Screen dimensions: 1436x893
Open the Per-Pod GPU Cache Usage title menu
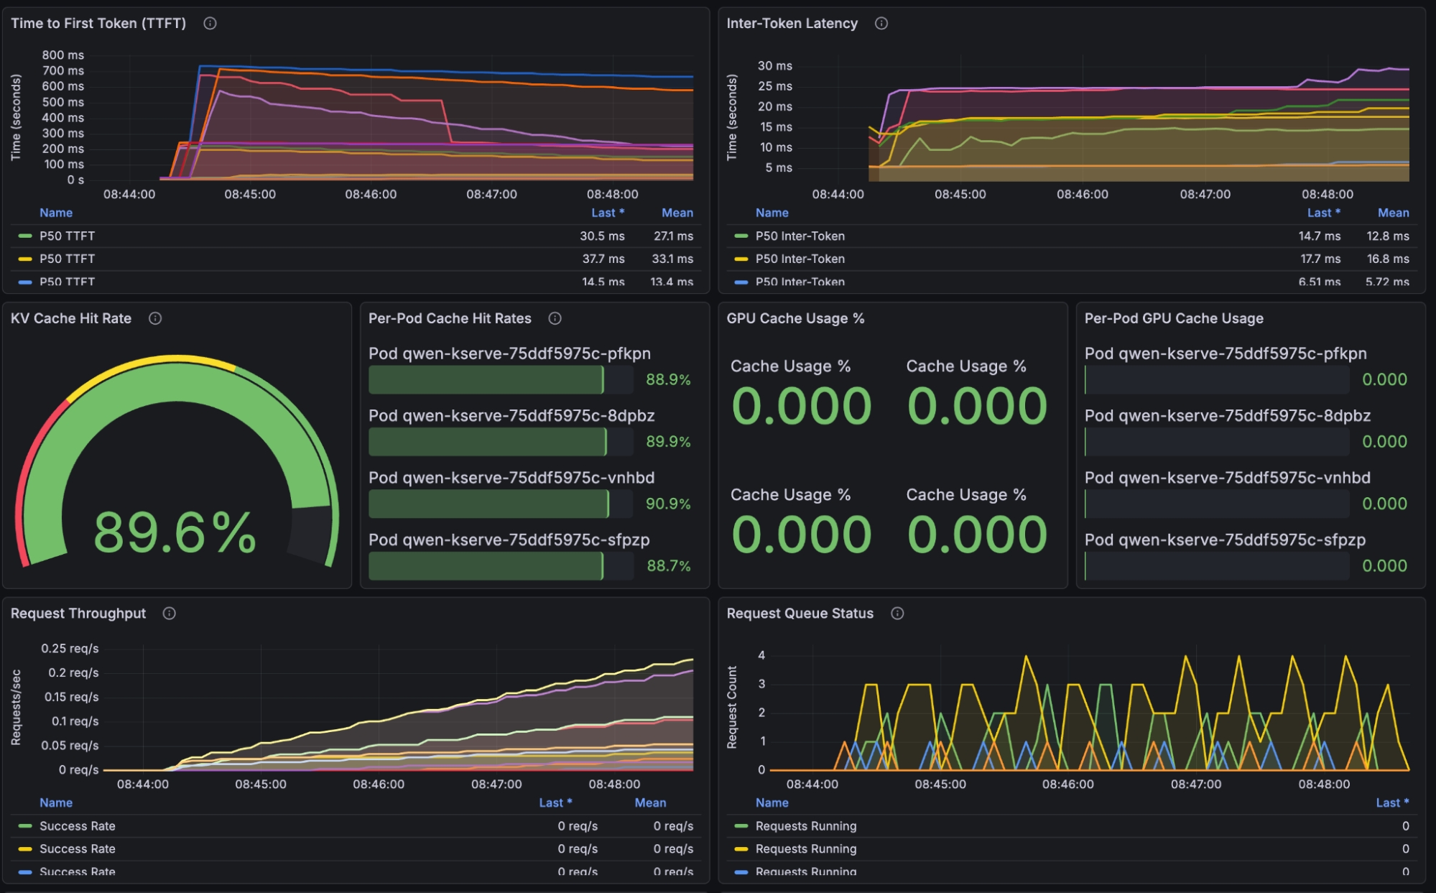[x=1173, y=318]
